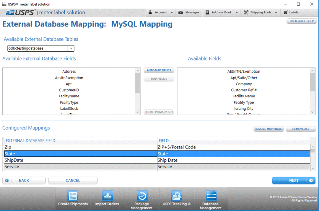Open Create Shipments icon
The image size is (319, 211).
(x=73, y=196)
